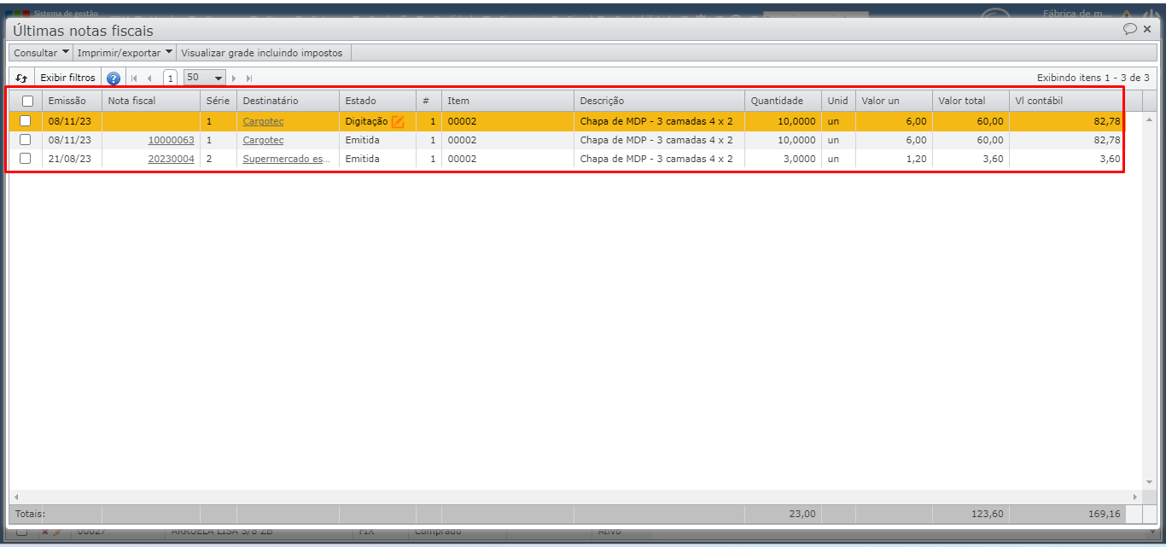Click the horizontal scrollbar right arrow
This screenshot has height=547, width=1166.
click(1134, 497)
